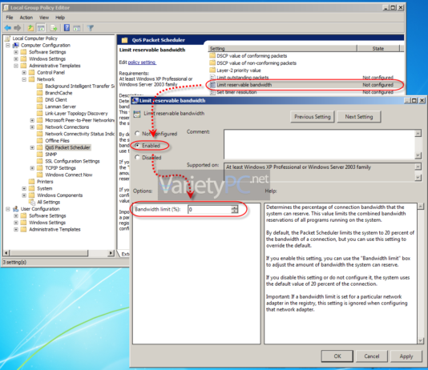The height and width of the screenshot is (370, 428).
Task: Select the Network Connections tree item
Action: [x=67, y=127]
